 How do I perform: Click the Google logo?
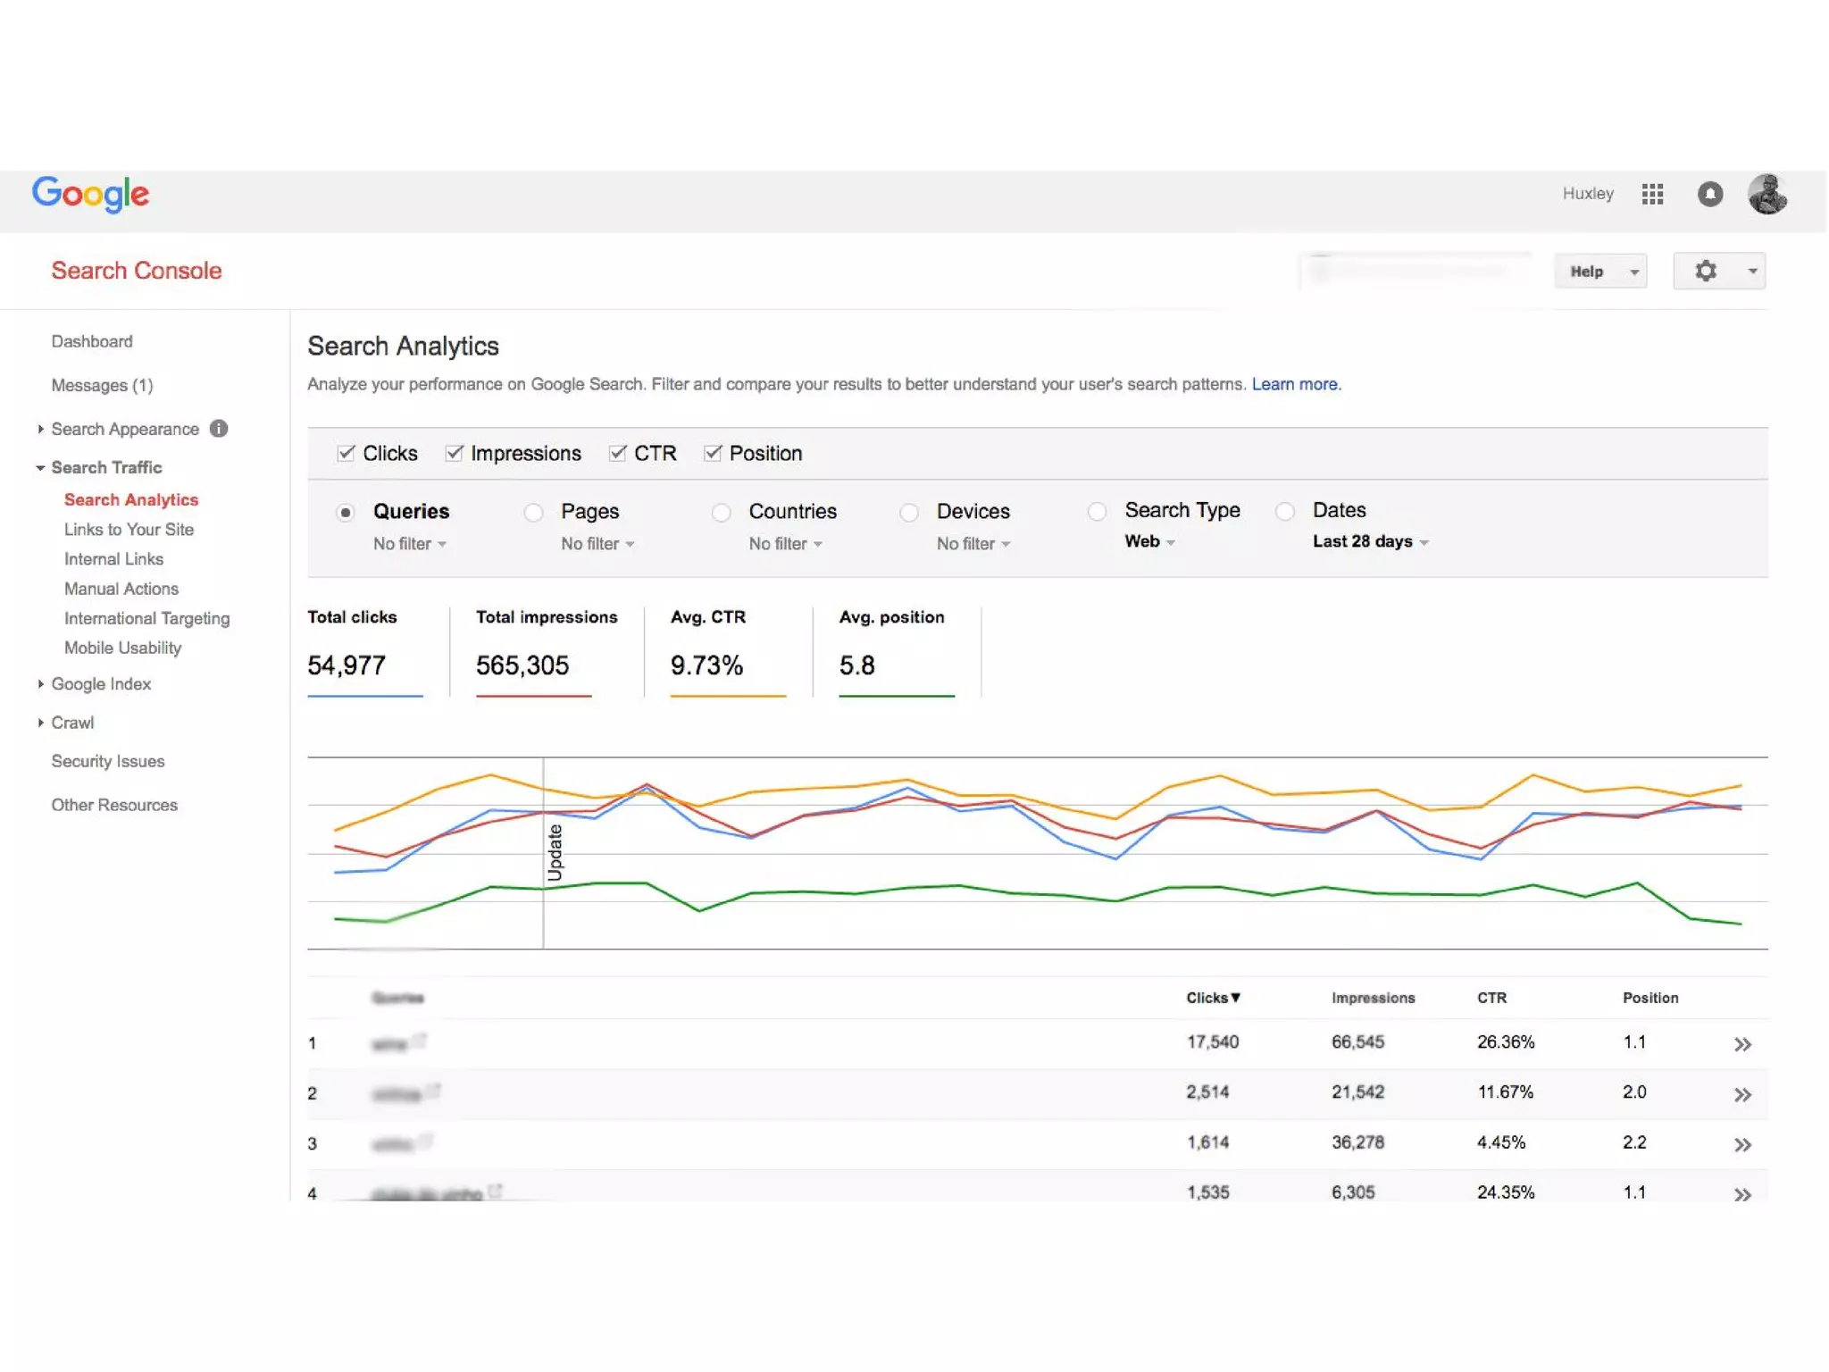pos(91,194)
